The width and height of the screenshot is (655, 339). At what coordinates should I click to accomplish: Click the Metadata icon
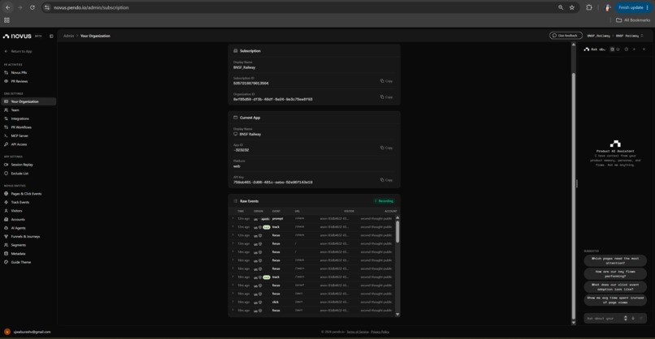[6, 254]
